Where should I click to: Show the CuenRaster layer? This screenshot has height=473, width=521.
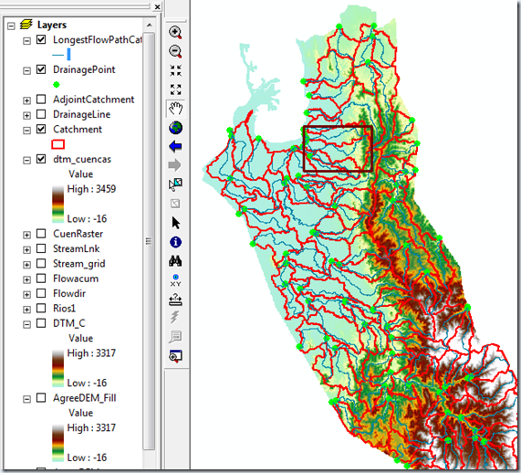(41, 234)
